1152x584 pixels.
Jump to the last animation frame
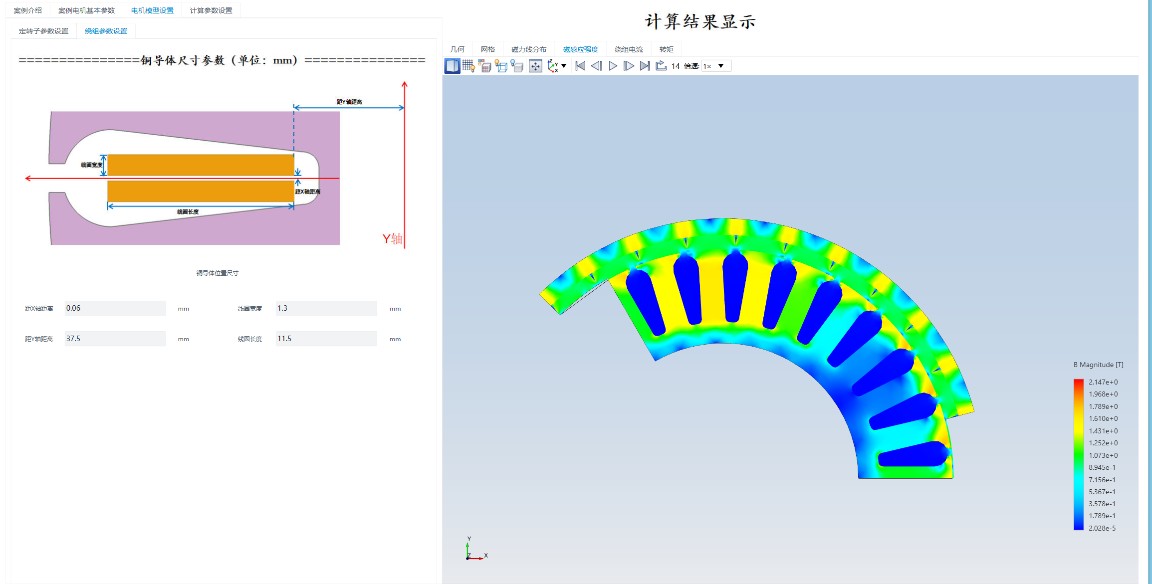(645, 66)
